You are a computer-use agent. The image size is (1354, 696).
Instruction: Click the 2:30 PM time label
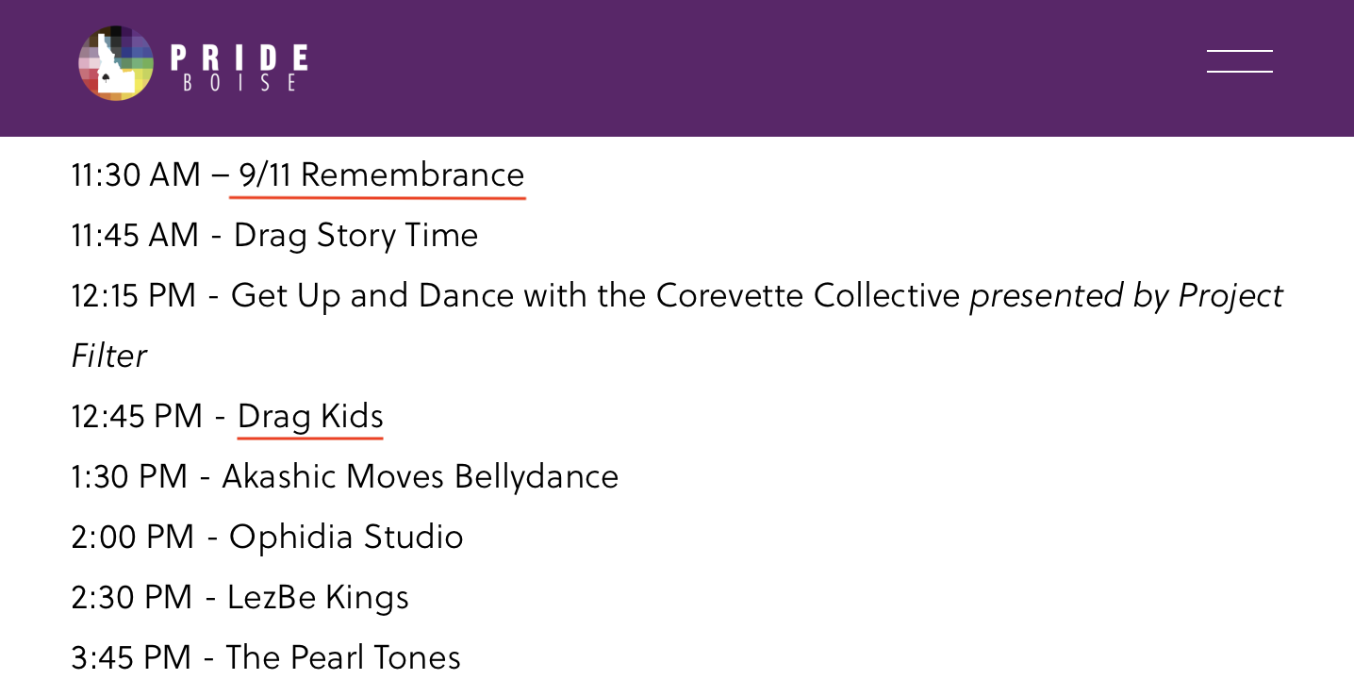click(x=132, y=597)
